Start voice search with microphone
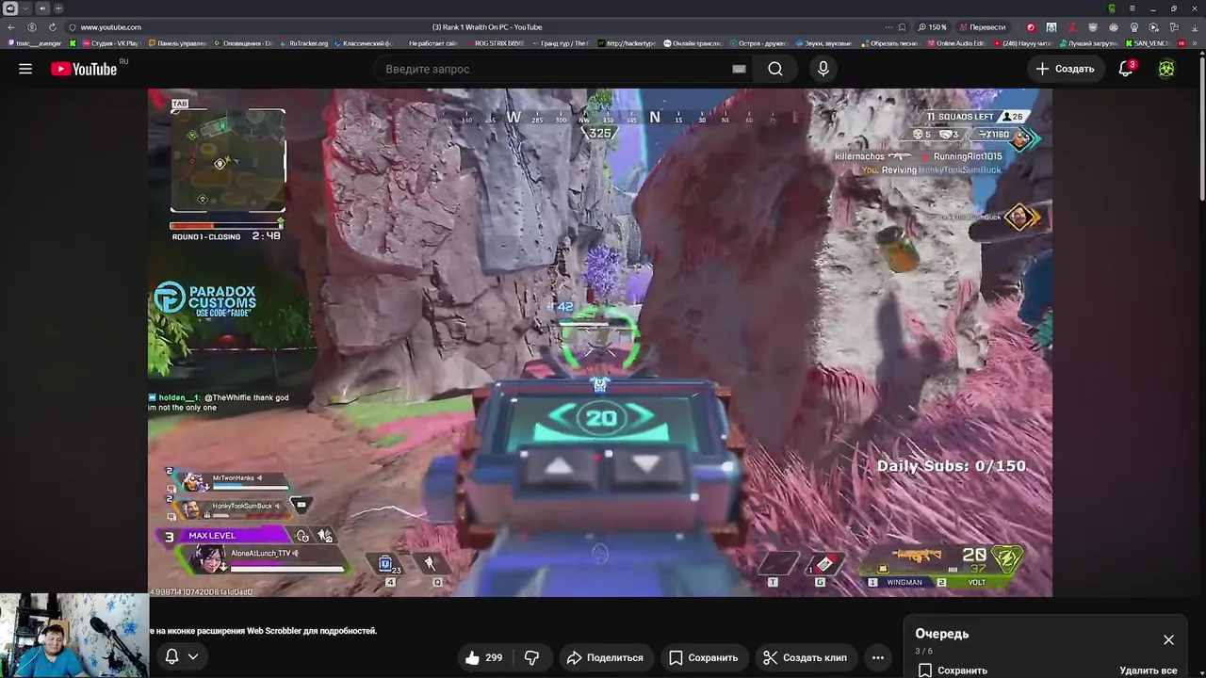This screenshot has width=1206, height=678. click(x=823, y=69)
